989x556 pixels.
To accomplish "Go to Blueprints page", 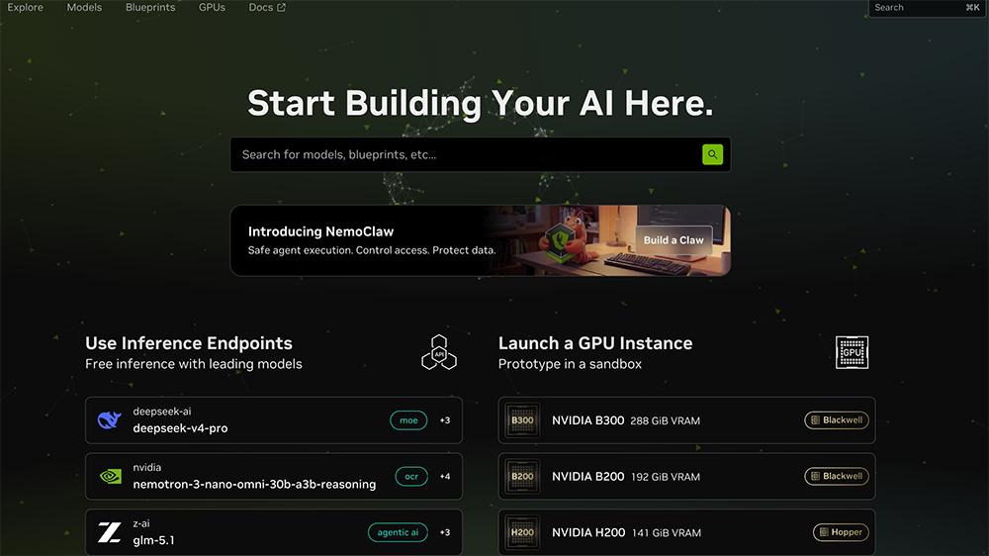I will click(150, 8).
